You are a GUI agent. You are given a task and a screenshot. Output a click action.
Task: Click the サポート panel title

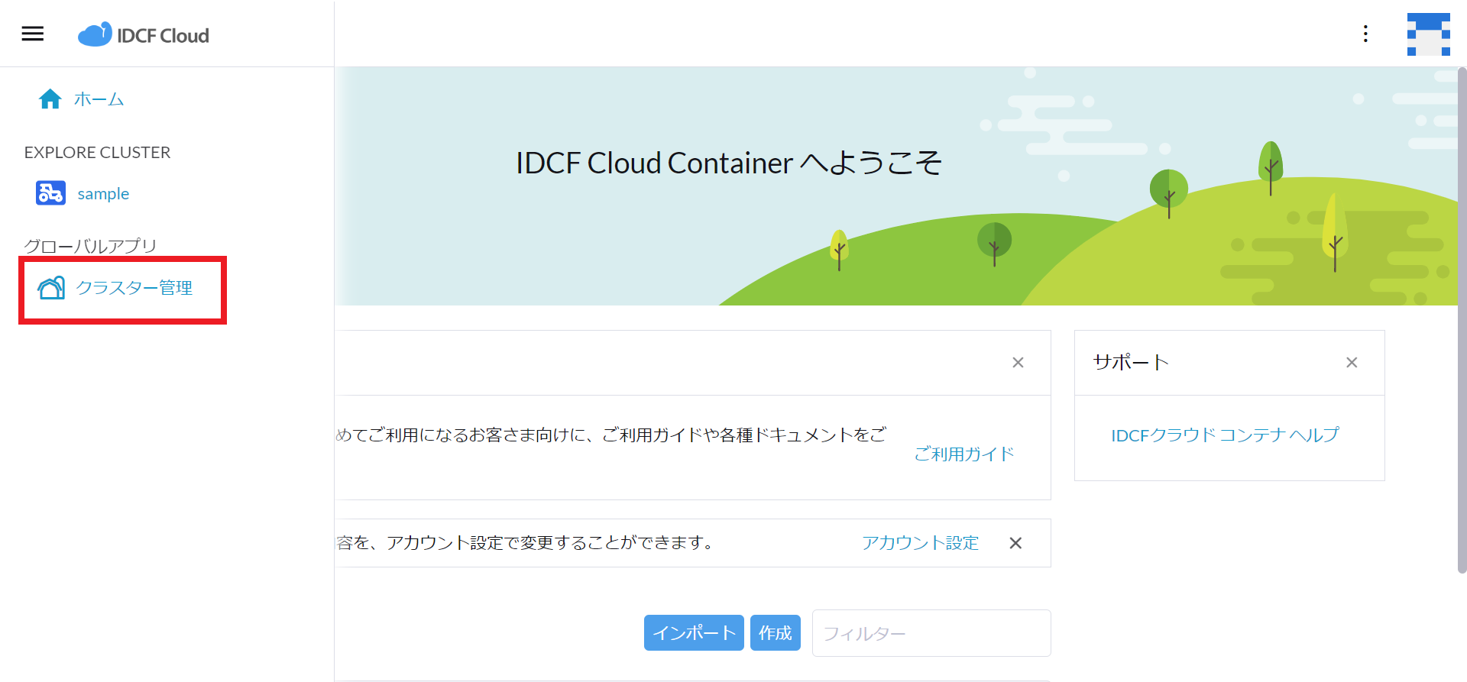click(1131, 363)
